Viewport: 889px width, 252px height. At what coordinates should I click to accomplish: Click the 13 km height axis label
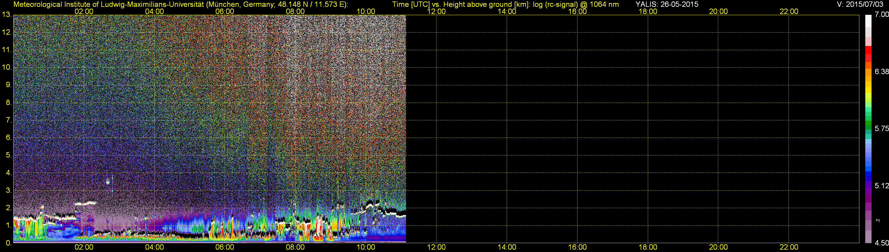7,15
